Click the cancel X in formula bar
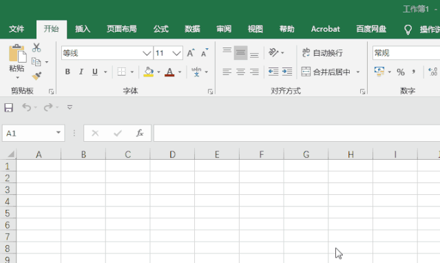Image resolution: width=440 pixels, height=263 pixels. (95, 133)
